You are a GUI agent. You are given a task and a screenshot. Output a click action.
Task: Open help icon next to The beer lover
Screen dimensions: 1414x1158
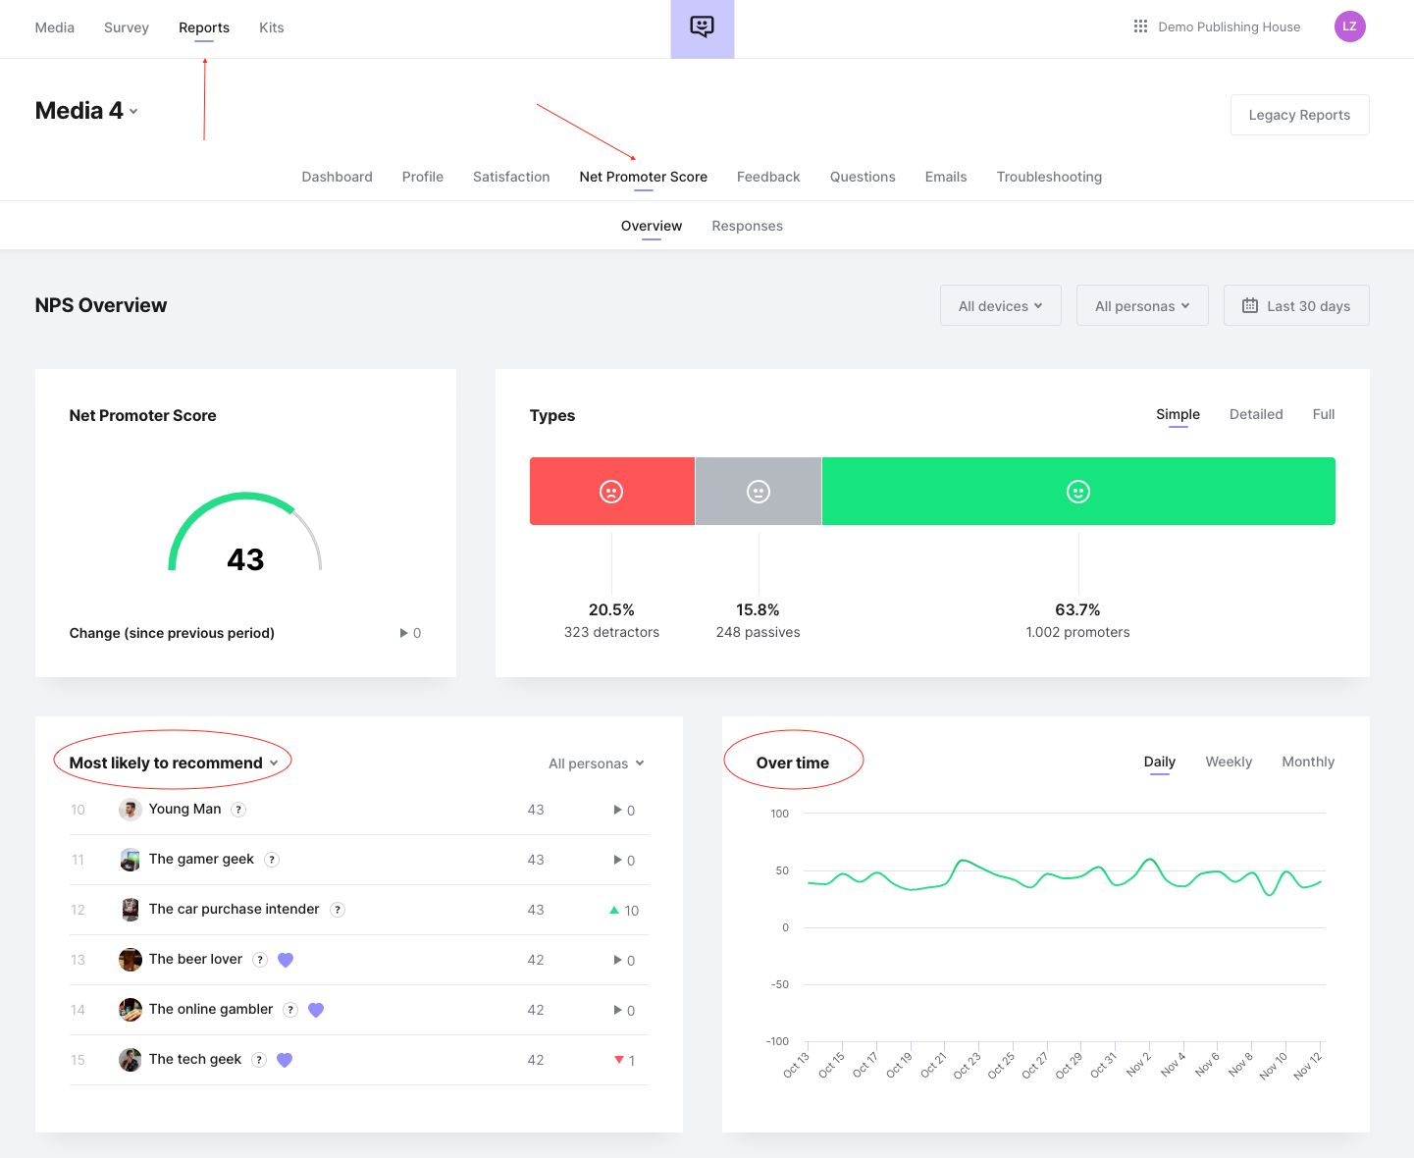[260, 960]
